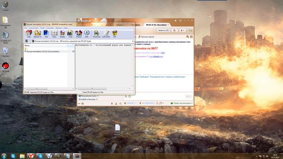Click the invite members icon in RaidCall
Image resolution: width=283 pixels, height=159 pixels.
(x=174, y=30)
